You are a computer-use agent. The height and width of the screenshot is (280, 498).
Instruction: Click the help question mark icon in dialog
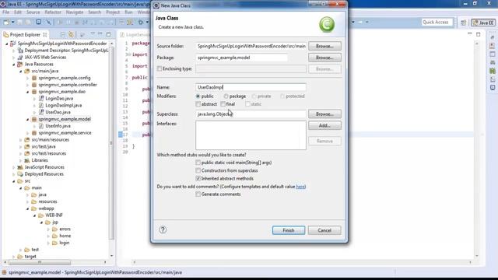pos(163,230)
